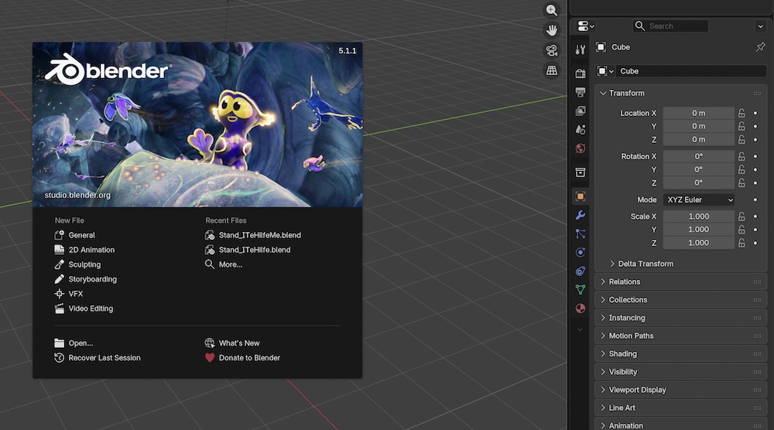Expand the Instancing panel
Screen dimensions: 774x430
point(680,318)
